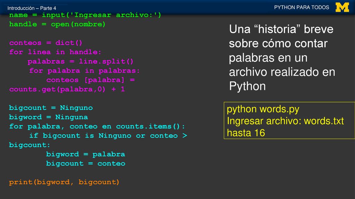This screenshot has width=355, height=199.
Task: Click the output line 'hasta 16'
Action: point(246,133)
